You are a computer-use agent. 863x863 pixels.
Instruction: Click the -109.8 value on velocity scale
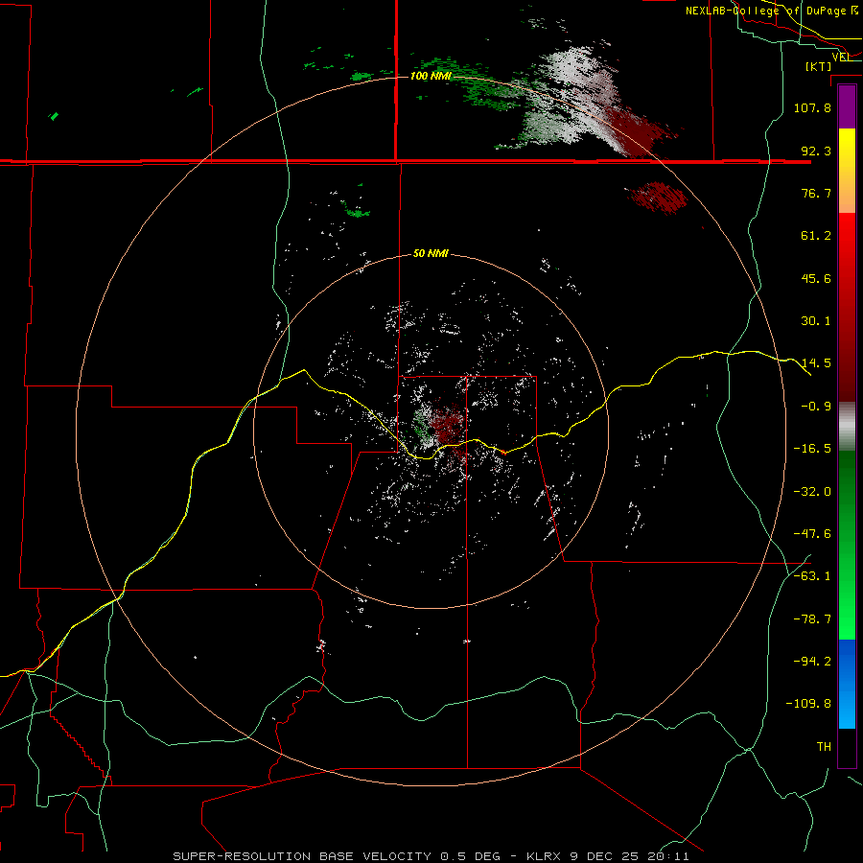(808, 704)
